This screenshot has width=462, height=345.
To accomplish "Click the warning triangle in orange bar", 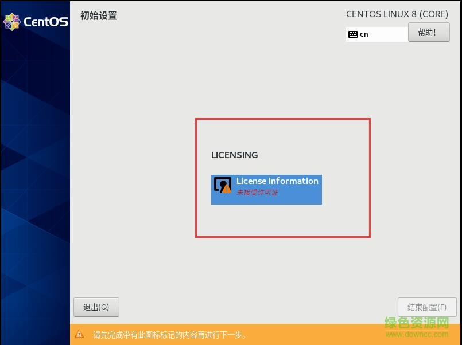I will click(80, 335).
